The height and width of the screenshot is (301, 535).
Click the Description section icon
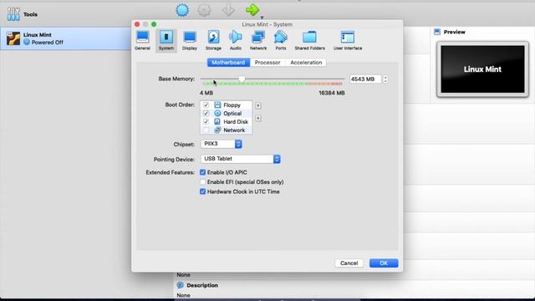(181, 285)
